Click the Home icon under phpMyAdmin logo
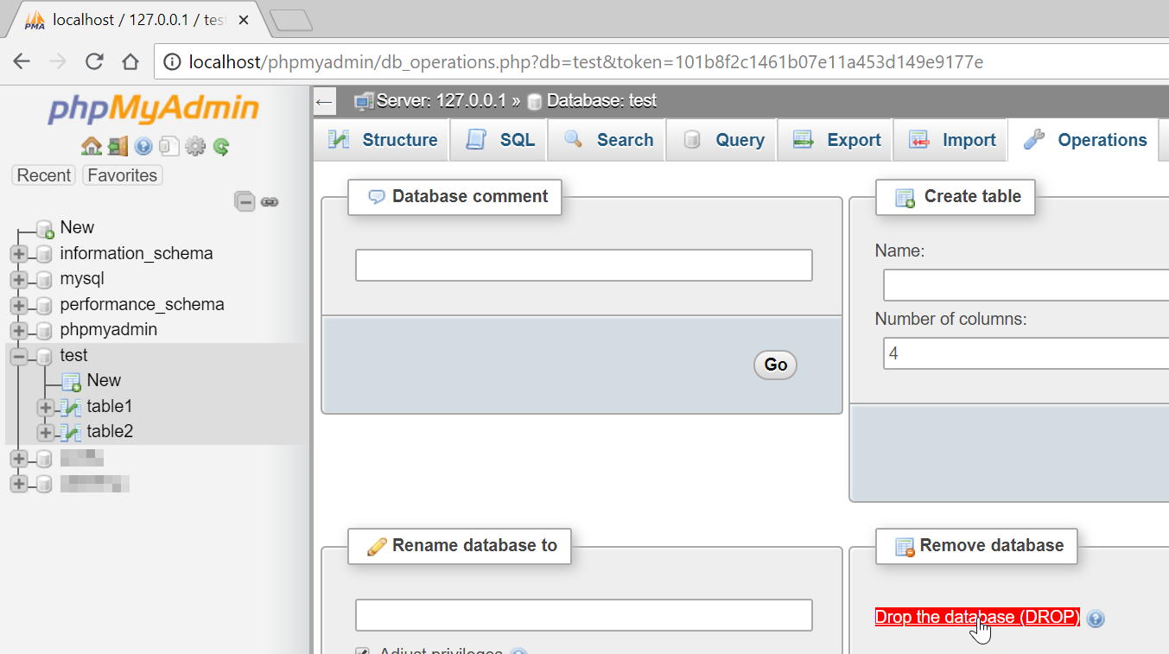This screenshot has width=1169, height=654. click(x=91, y=146)
